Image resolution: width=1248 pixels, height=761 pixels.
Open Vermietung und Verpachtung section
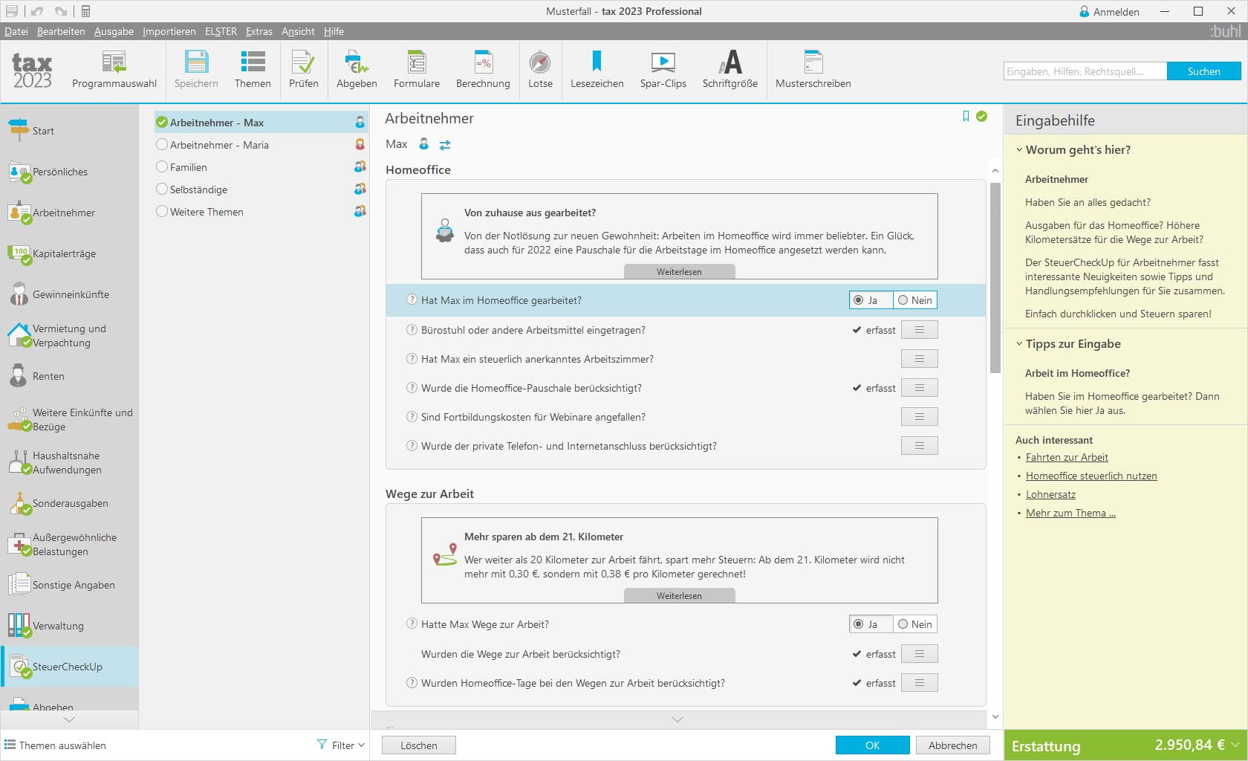click(70, 335)
